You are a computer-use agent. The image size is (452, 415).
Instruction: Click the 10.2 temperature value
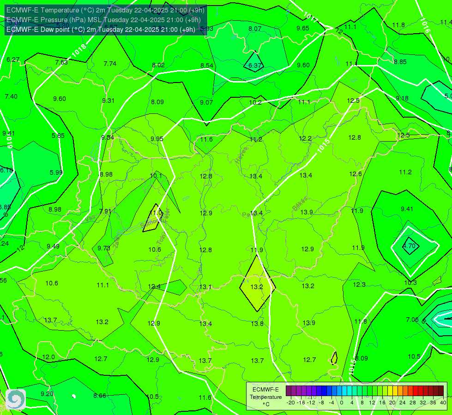255,102
